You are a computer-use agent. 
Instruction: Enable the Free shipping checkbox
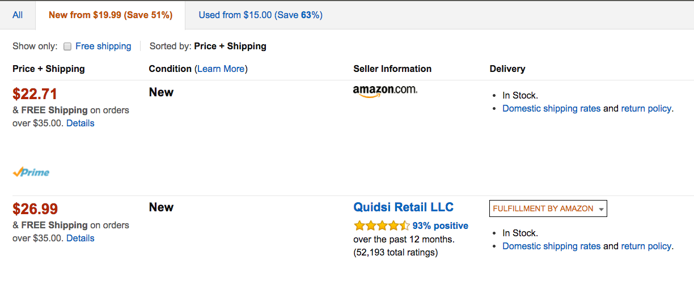[x=67, y=46]
